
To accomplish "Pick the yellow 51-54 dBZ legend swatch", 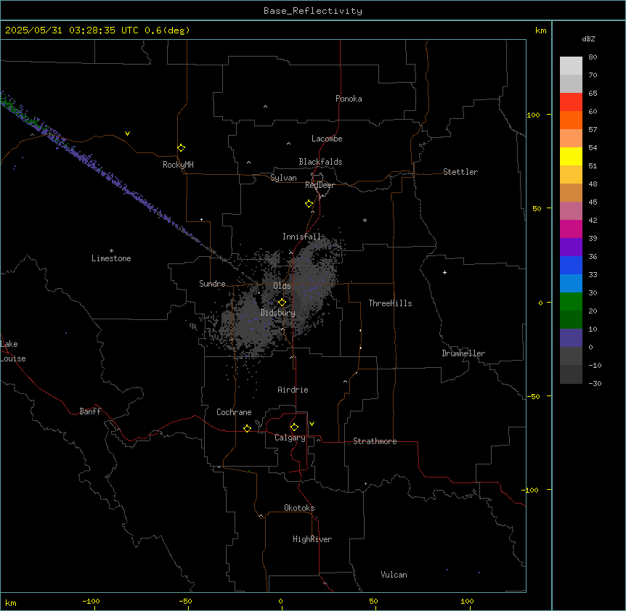I will [571, 156].
